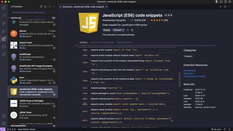Switch to Feature Contributions tab
Viewport: 233px width, 131px height.
click(102, 43)
